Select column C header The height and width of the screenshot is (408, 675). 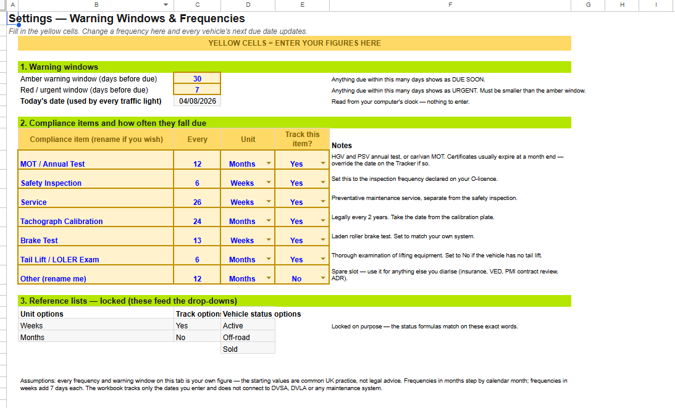click(197, 5)
